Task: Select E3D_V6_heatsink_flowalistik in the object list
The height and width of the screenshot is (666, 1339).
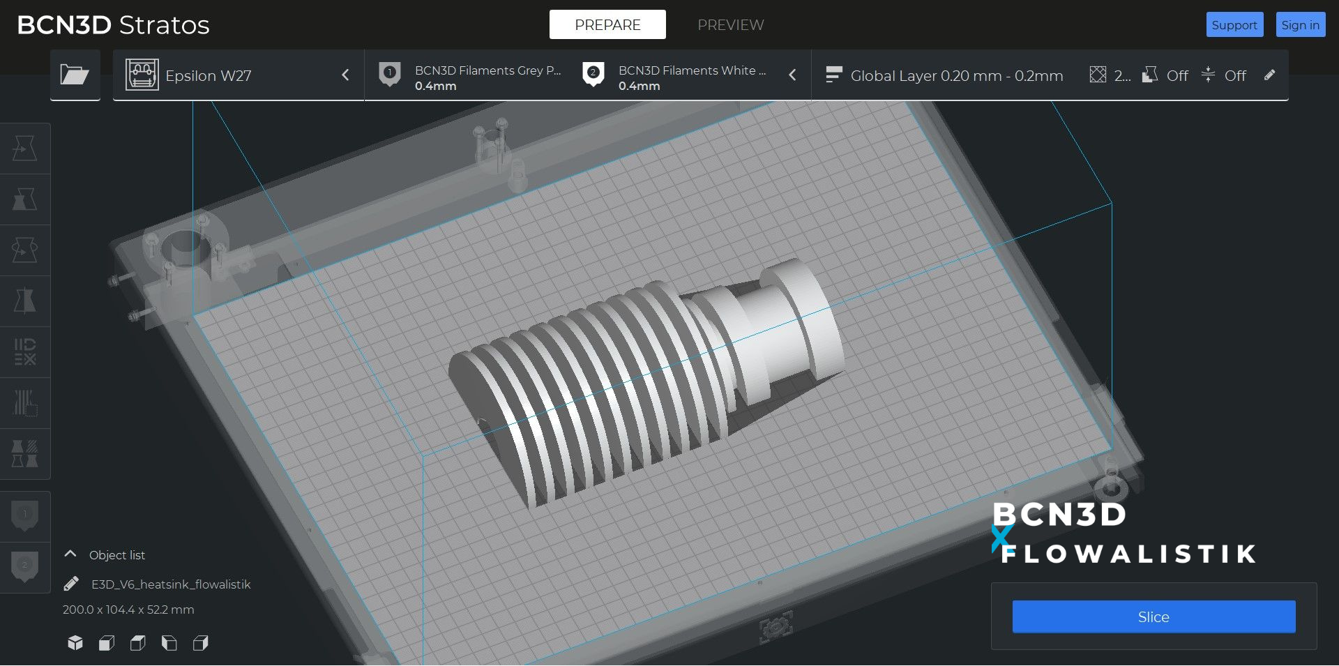Action: click(171, 584)
